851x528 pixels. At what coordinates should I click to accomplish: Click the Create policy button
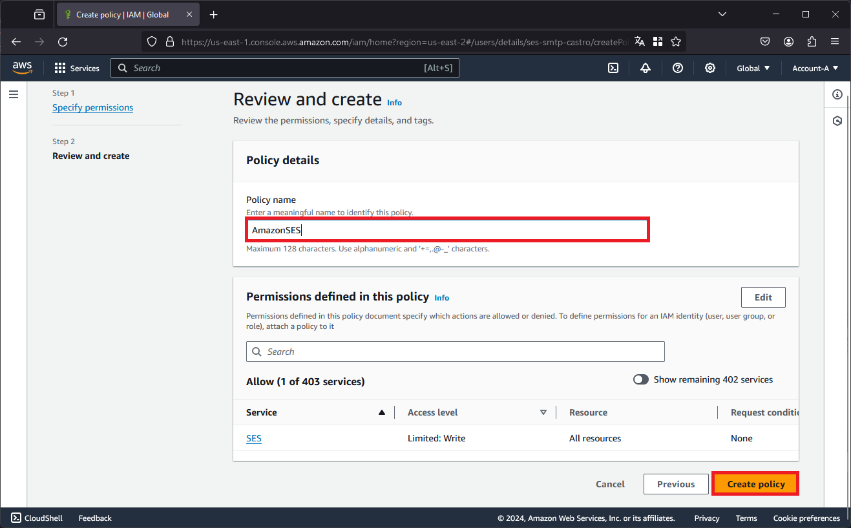[756, 484]
